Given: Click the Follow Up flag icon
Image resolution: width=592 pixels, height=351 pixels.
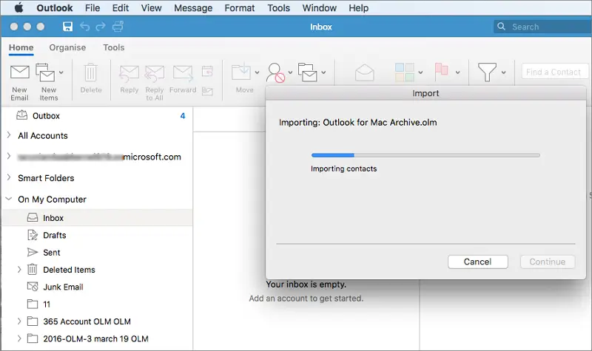Looking at the screenshot, I should pos(441,72).
